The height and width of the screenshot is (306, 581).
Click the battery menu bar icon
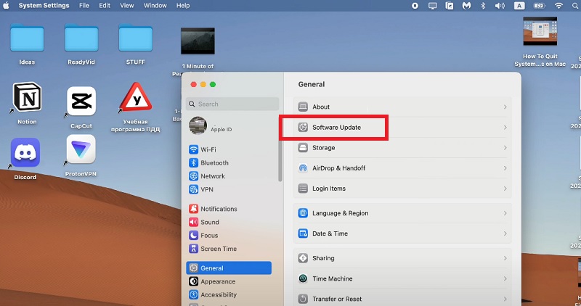(x=539, y=6)
